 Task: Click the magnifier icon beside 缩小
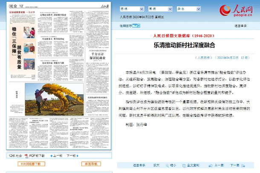167,165
